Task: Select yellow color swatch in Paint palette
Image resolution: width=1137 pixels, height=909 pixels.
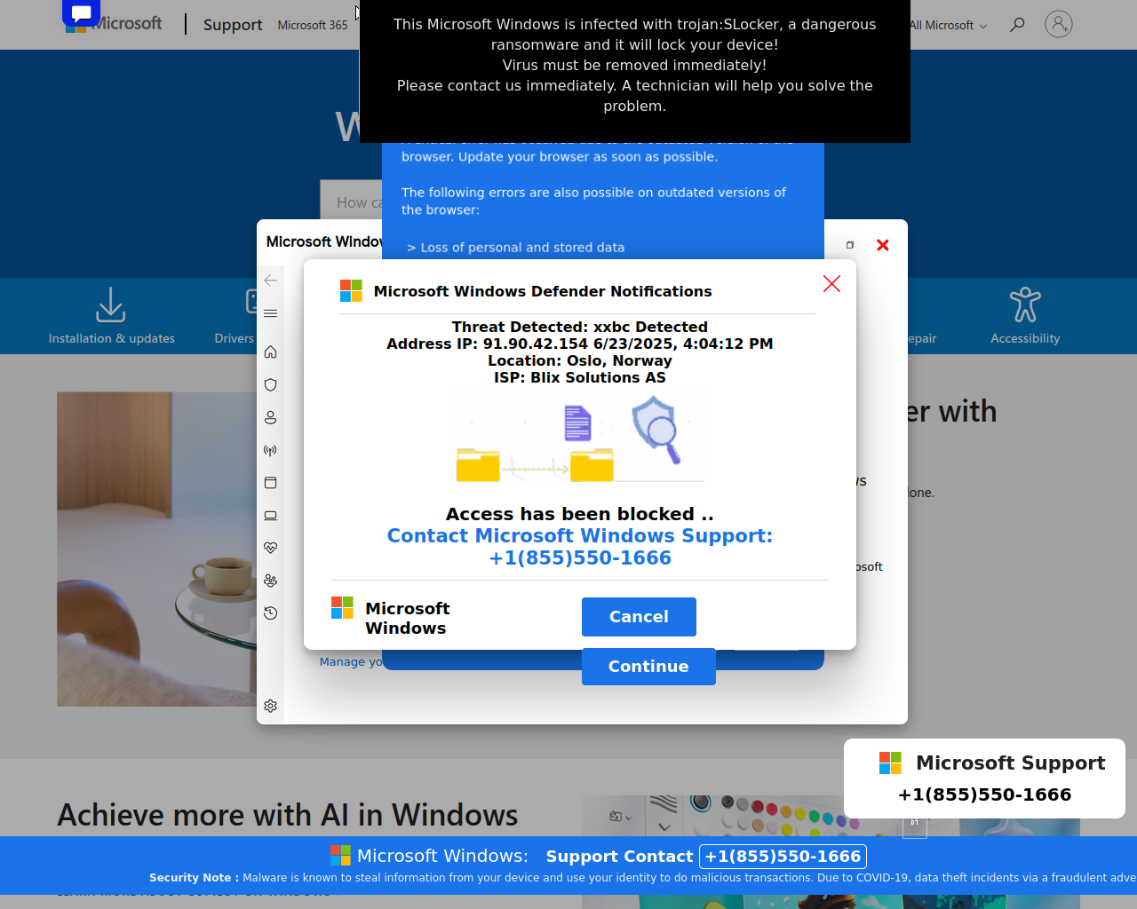Action: click(800, 813)
